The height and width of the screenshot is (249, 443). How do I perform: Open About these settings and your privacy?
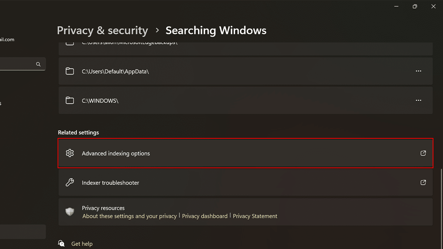coord(130,216)
